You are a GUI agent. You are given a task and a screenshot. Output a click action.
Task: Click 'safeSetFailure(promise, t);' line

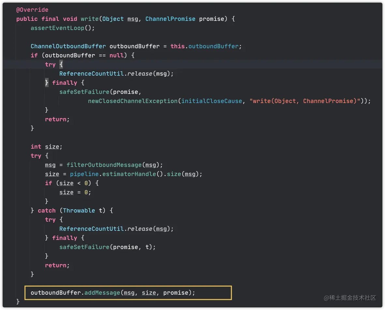(108, 247)
